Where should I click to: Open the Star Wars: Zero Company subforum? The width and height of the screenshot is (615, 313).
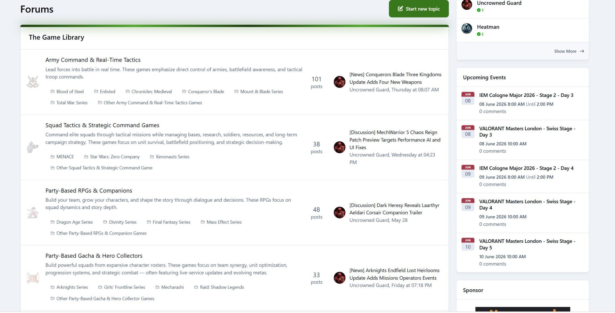tap(112, 157)
